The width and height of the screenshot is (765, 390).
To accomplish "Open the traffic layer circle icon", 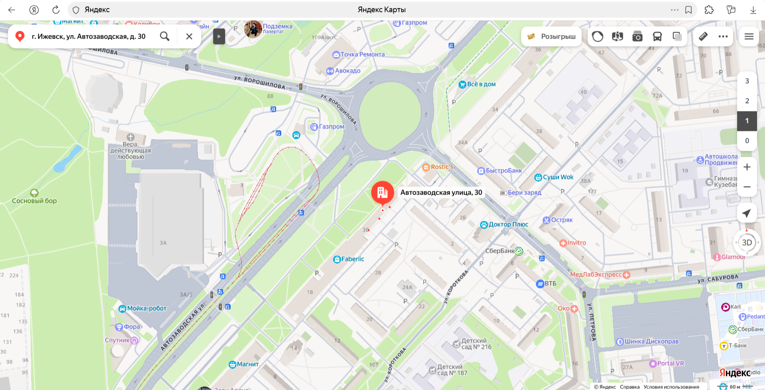I will point(598,37).
